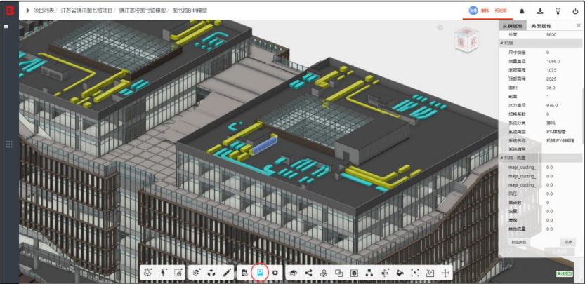The width and height of the screenshot is (585, 284).
Task: Switch to the 类型属性 tab
Action: coord(541,26)
